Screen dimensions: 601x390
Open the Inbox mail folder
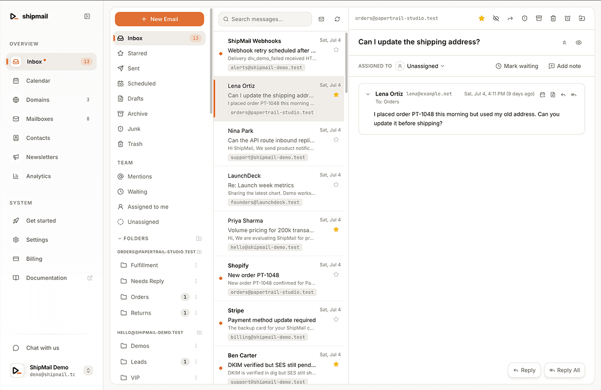[159, 38]
